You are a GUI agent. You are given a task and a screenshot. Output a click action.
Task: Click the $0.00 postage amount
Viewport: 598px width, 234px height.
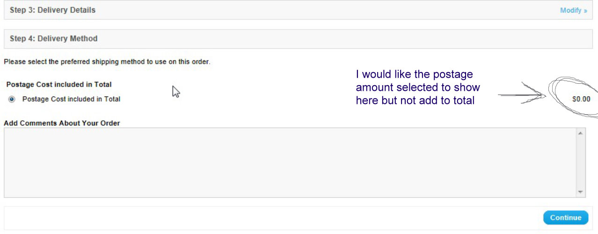pos(581,99)
